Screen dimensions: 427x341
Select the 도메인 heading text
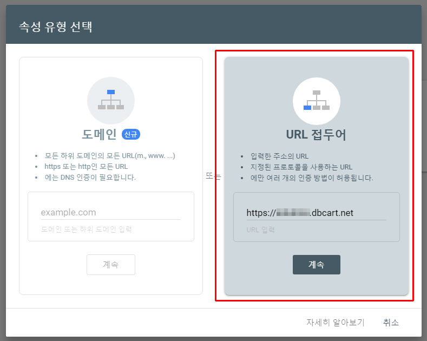click(100, 134)
